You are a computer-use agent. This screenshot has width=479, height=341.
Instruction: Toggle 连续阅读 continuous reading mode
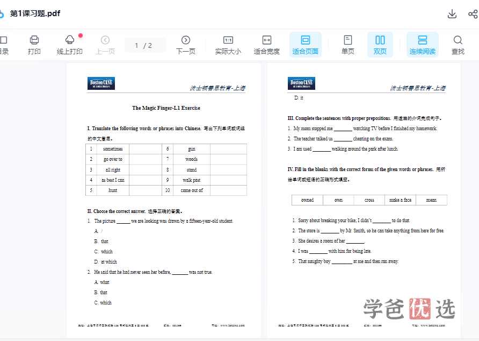[x=423, y=45]
